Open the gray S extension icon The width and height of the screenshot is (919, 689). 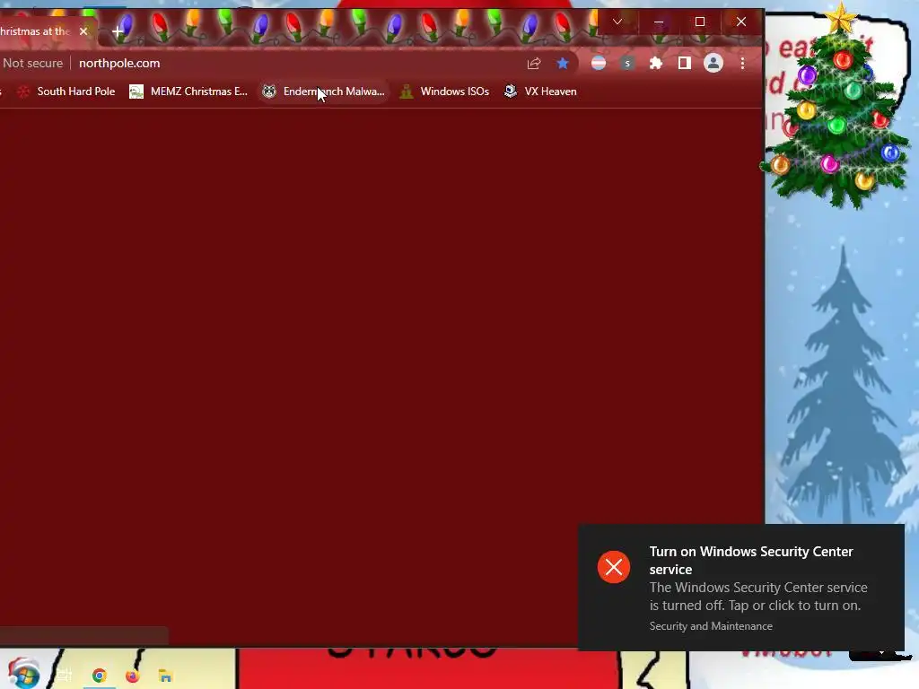627,64
